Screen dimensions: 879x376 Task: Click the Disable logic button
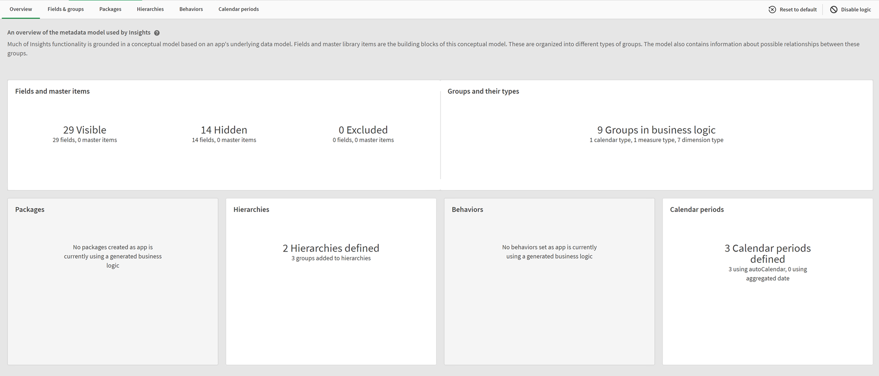(850, 9)
